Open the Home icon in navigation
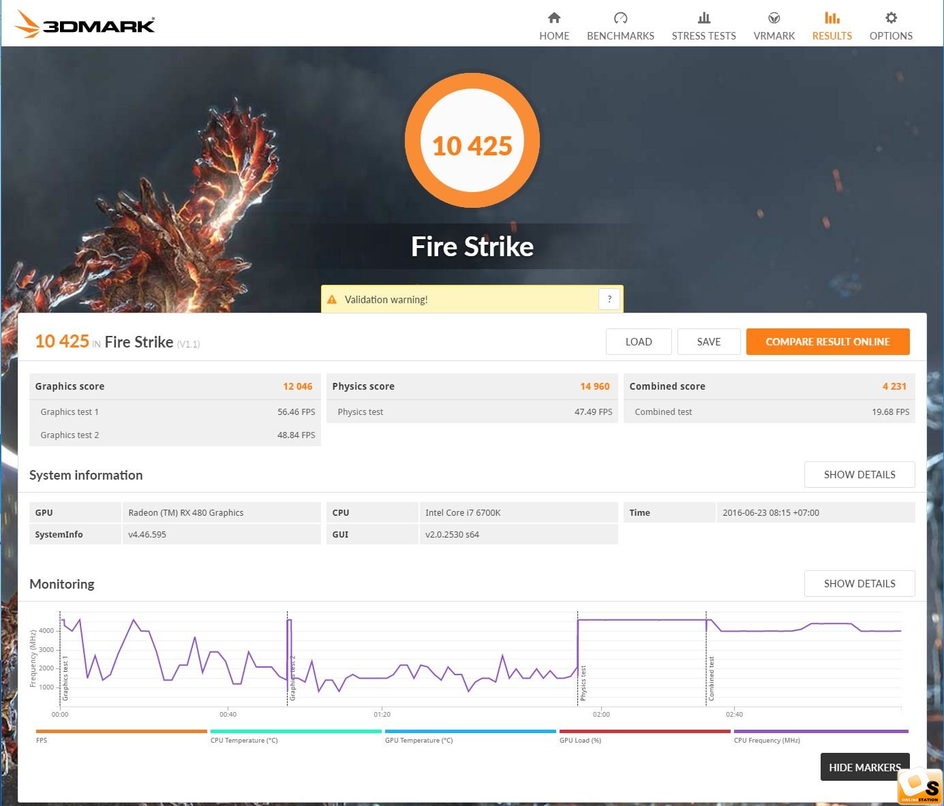Image resolution: width=944 pixels, height=806 pixels. click(554, 18)
